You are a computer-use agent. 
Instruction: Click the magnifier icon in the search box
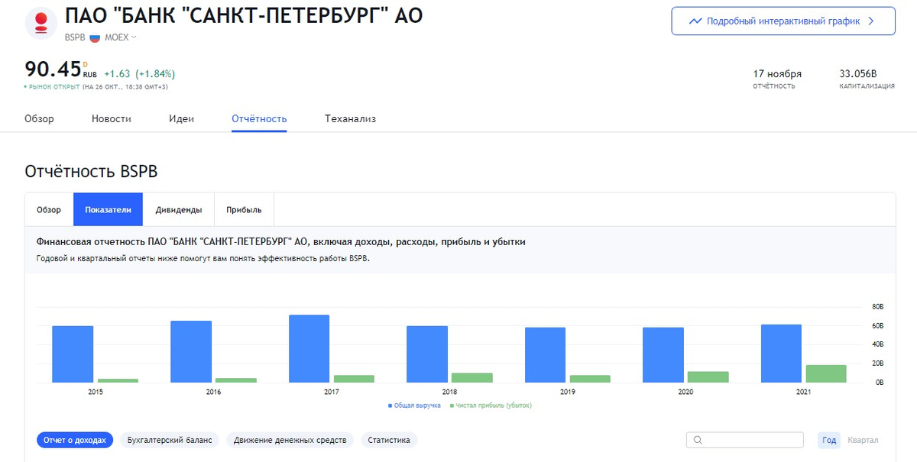(x=698, y=440)
